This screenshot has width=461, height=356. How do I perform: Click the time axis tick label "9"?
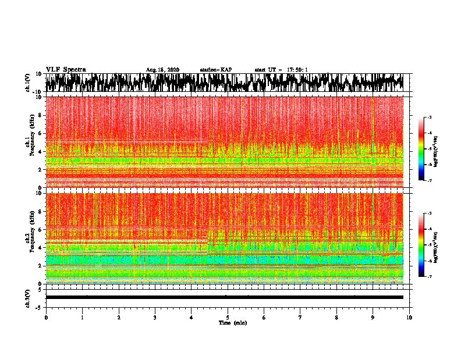point(373,318)
